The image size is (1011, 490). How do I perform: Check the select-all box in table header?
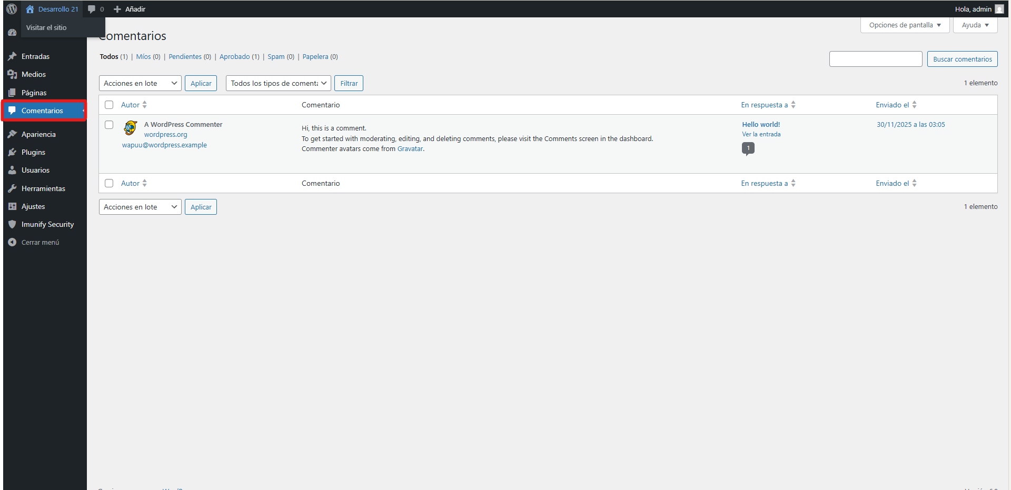tap(109, 105)
